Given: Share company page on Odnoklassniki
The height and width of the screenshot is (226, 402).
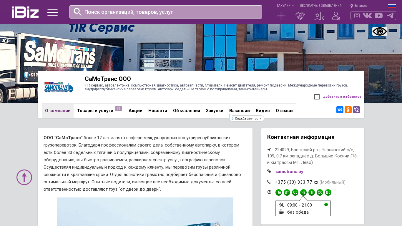Looking at the screenshot, I should coord(348,110).
